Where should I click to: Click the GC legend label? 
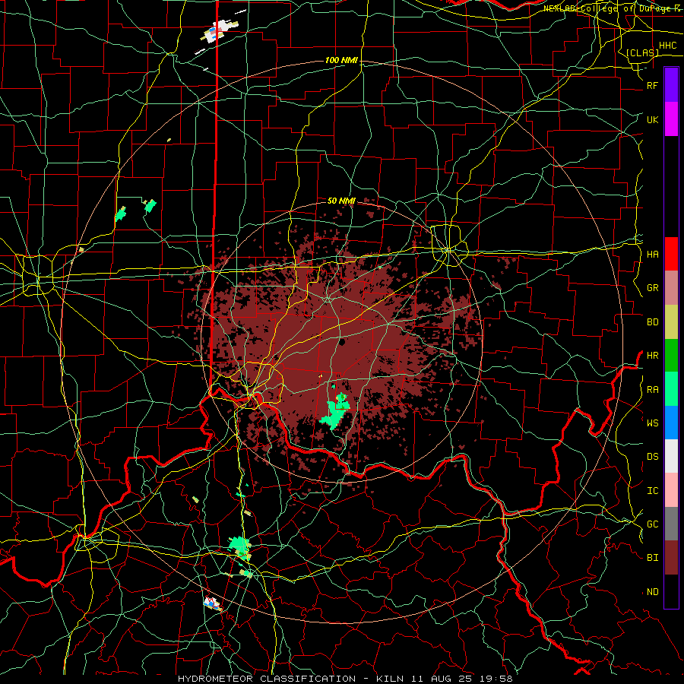(653, 524)
